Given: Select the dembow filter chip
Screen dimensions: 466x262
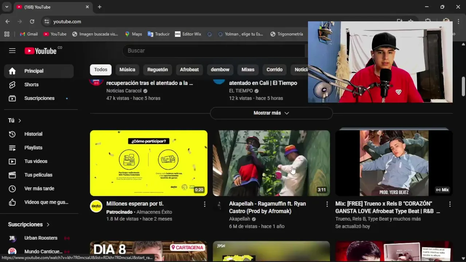Looking at the screenshot, I should click(x=220, y=70).
